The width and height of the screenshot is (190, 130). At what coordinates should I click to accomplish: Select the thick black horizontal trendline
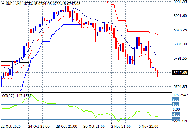(14, 62)
